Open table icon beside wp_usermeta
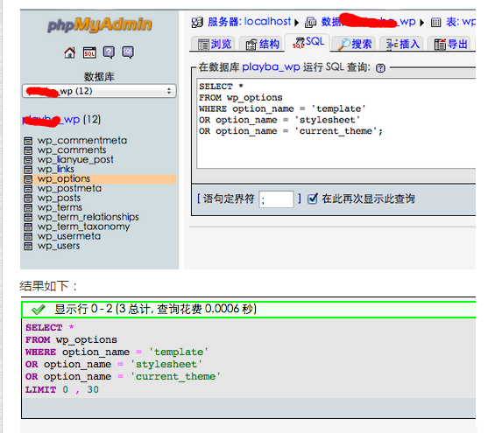 28,236
